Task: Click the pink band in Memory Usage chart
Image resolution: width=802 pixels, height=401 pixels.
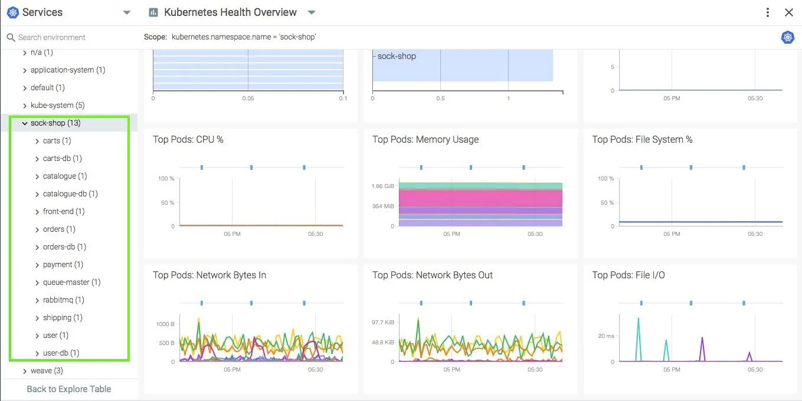Action: tap(480, 198)
